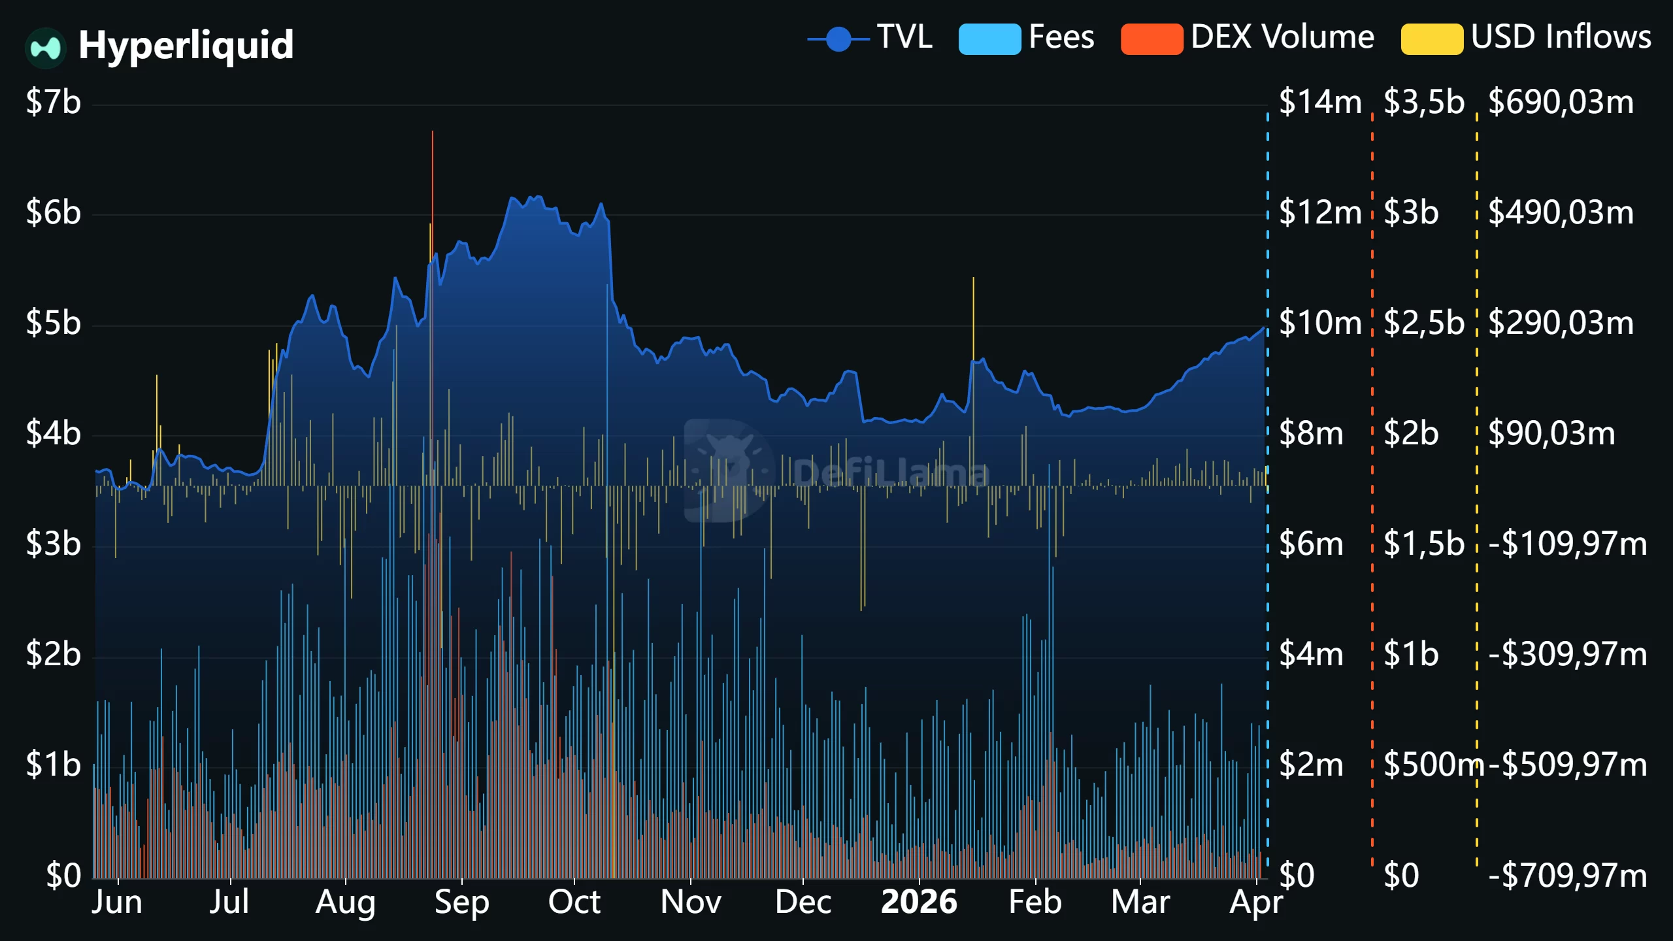Click the Sep x-axis label
The height and width of the screenshot is (941, 1673).
pyautogui.click(x=461, y=902)
